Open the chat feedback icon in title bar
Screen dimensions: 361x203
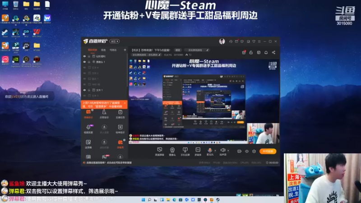tap(242, 42)
